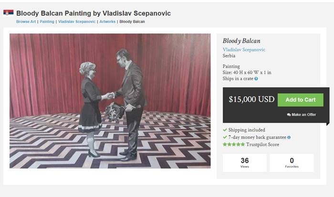Click the $15,000 USD price
Image resolution: width=334 pixels, height=197 pixels.
coord(251,99)
